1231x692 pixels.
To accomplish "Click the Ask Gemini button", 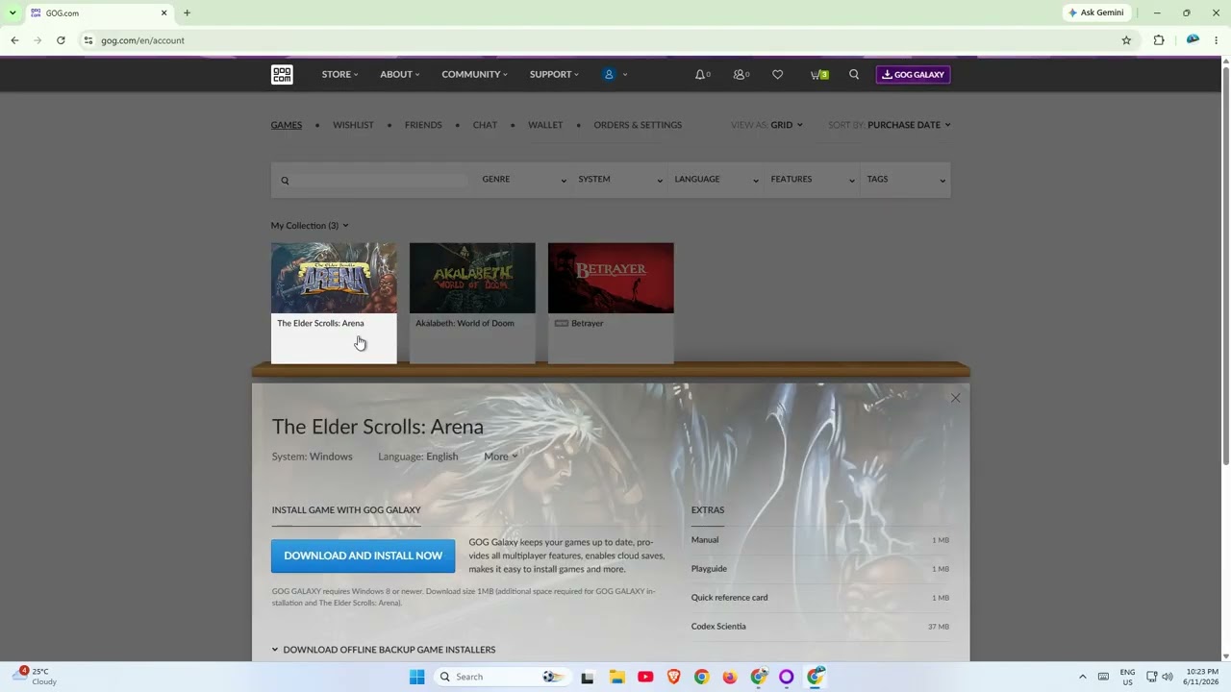I will [x=1096, y=12].
